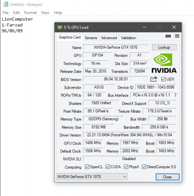Image resolution: width=194 pixels, height=196 pixels.
Task: Click the Default Clock value 1506 MHz
Action: [93, 151]
